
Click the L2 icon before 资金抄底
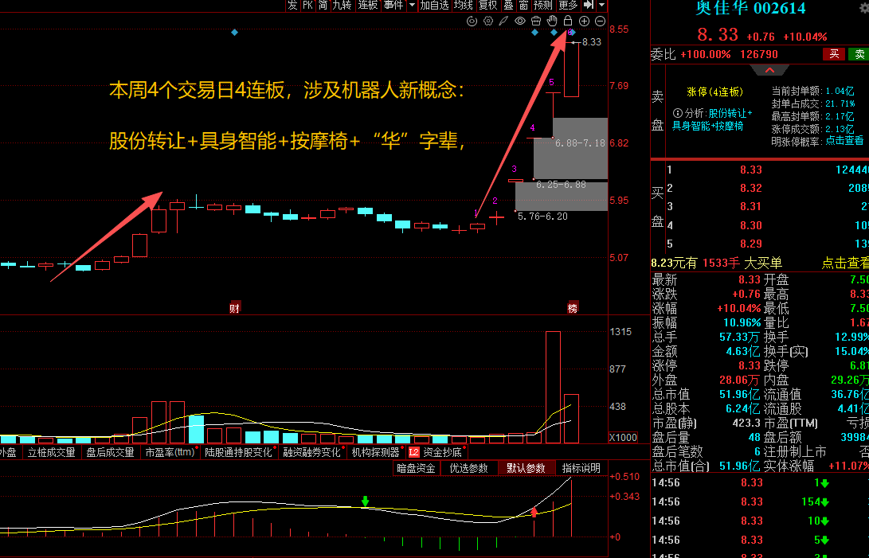pyautogui.click(x=414, y=452)
